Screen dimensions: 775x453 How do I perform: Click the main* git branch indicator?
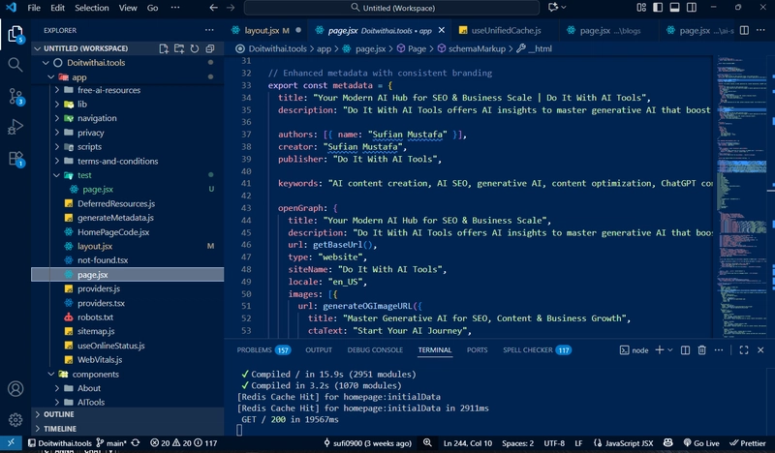pyautogui.click(x=114, y=443)
